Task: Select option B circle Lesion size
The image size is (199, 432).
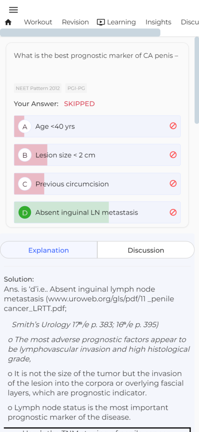Action: click(x=25, y=155)
